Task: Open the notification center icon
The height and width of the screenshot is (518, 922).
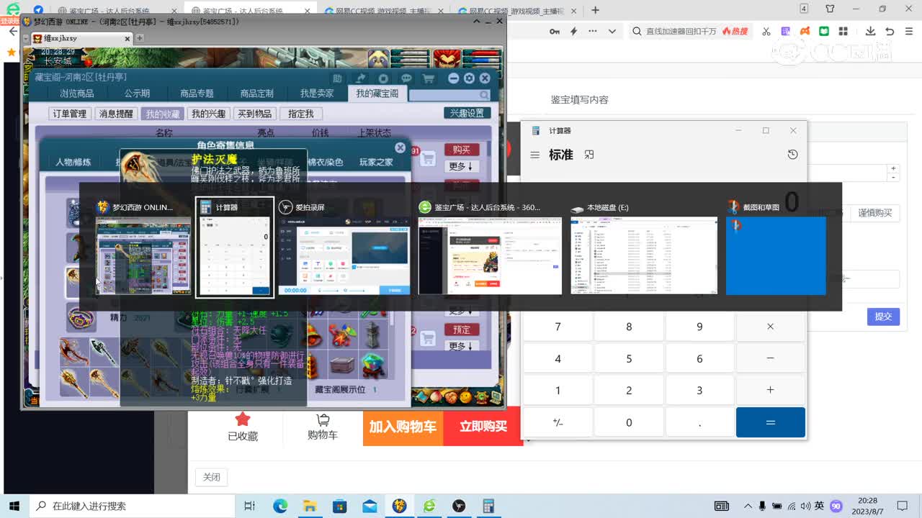Action: (902, 506)
